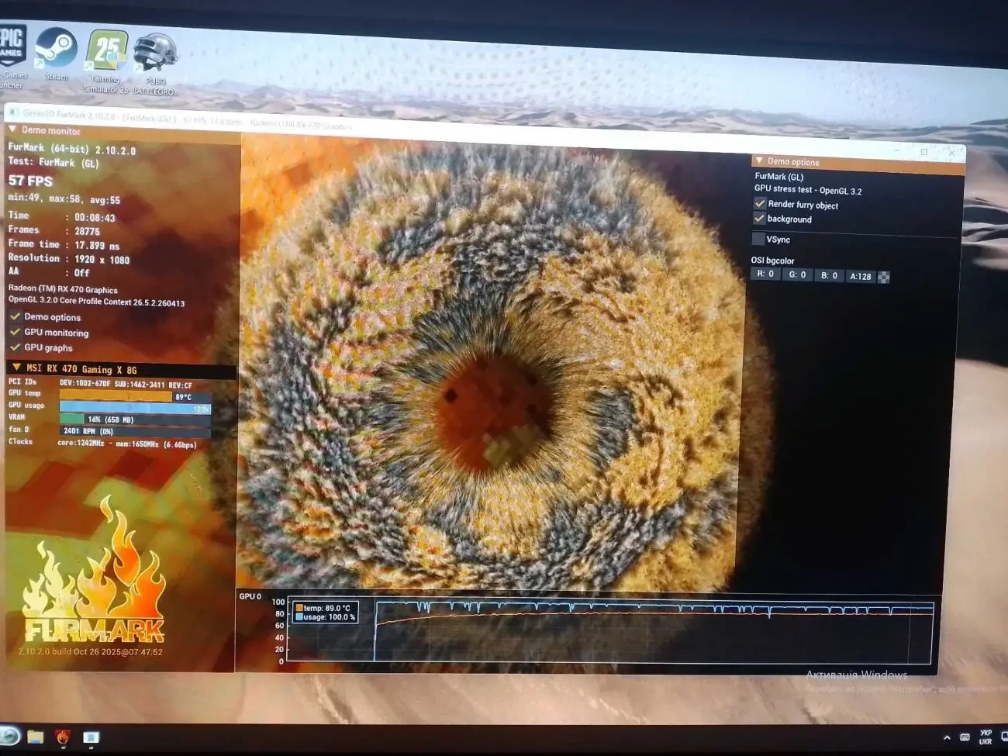Click the build Oct 26 2025 version text
Image resolution: width=1008 pixels, height=756 pixels.
(x=90, y=652)
